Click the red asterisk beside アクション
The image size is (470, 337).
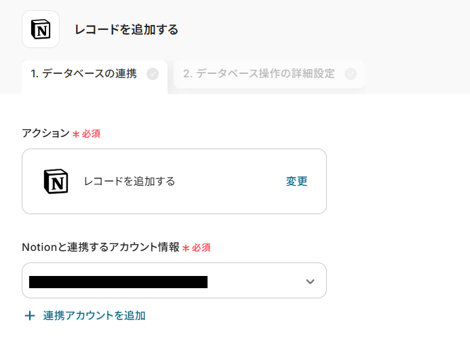click(x=76, y=134)
